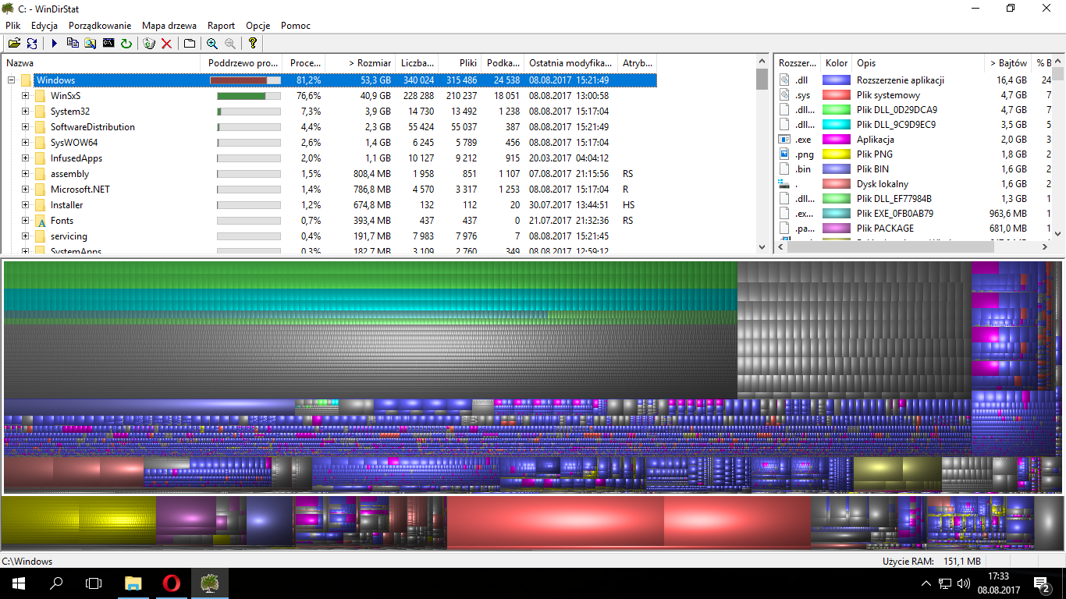Sort by the Nazwa column header
The image size is (1066, 599).
pyautogui.click(x=101, y=63)
